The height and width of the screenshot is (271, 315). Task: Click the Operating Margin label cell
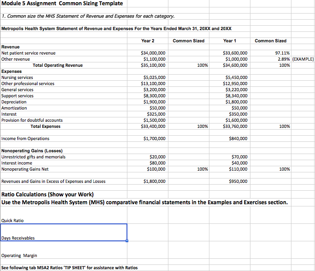(20, 256)
